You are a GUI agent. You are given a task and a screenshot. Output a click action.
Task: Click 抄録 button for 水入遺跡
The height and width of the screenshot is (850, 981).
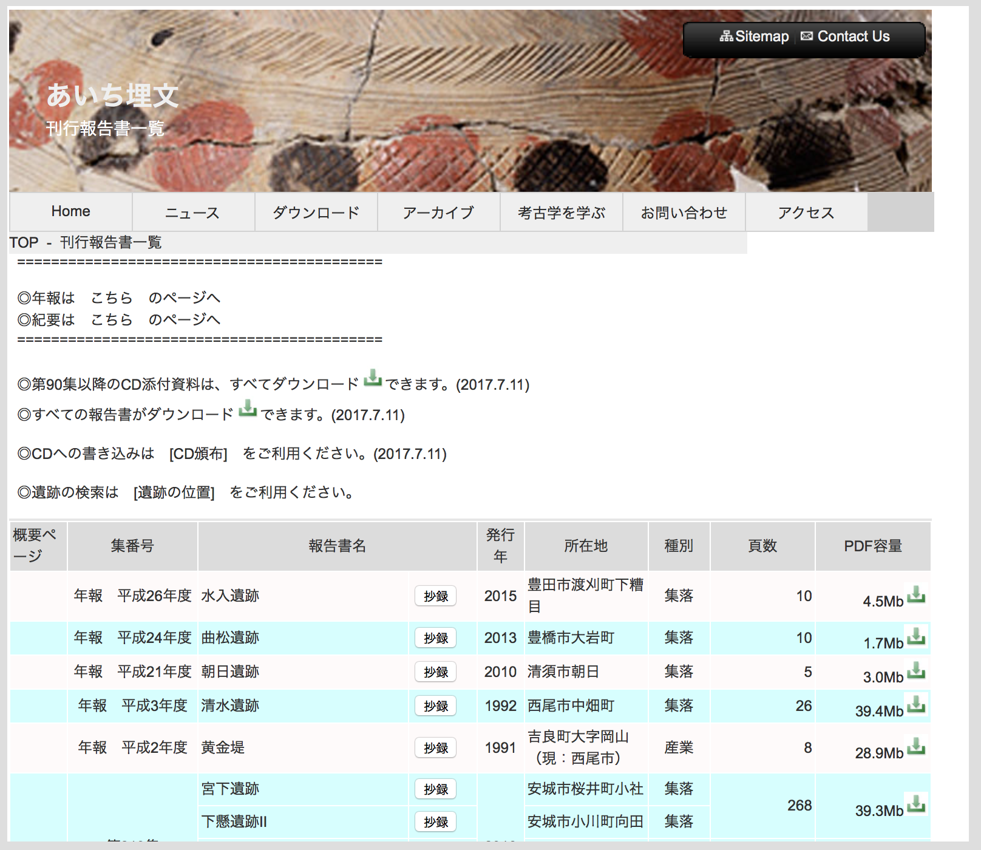pyautogui.click(x=436, y=596)
